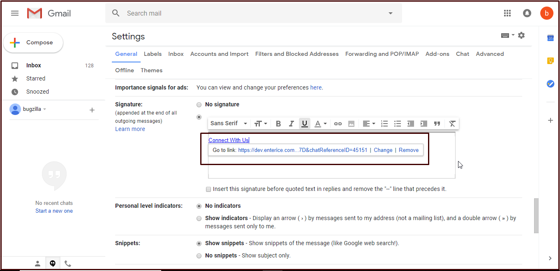Check Insert signature before quoted text

(x=209, y=189)
